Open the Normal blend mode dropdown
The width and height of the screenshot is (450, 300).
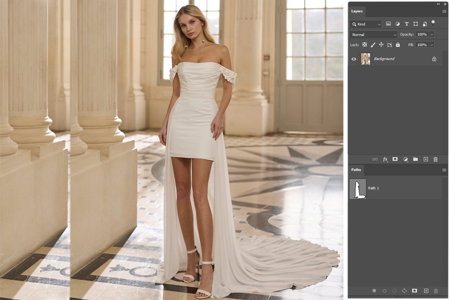(x=373, y=34)
